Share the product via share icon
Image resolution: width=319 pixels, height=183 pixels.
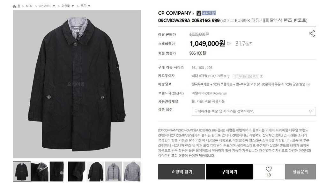[x=312, y=33]
